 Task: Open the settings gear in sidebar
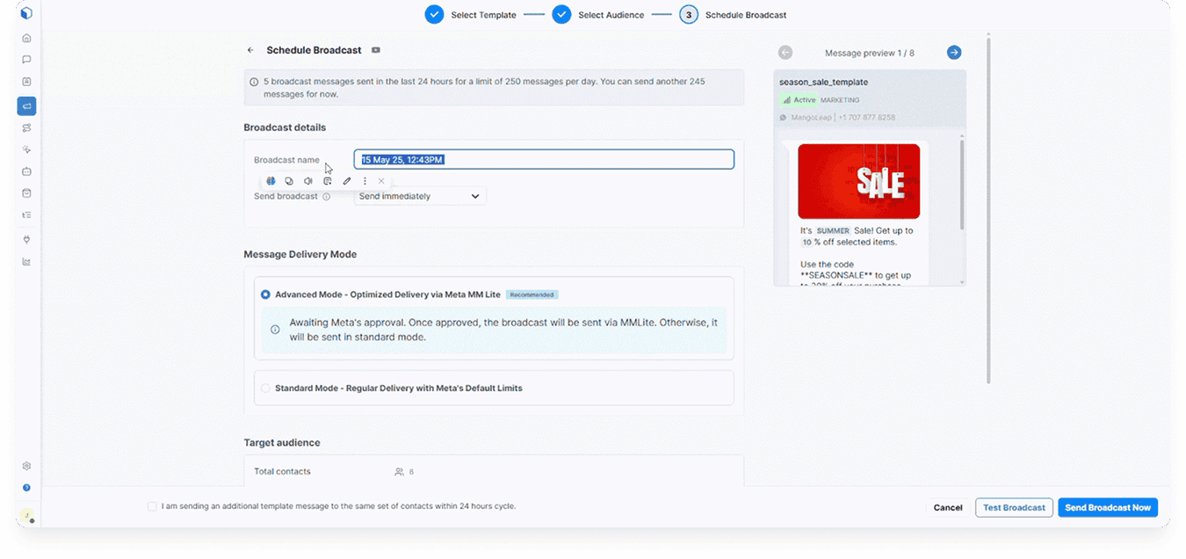(x=26, y=466)
